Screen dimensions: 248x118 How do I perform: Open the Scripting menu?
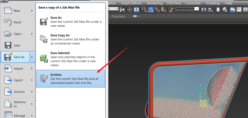click(x=213, y=3)
